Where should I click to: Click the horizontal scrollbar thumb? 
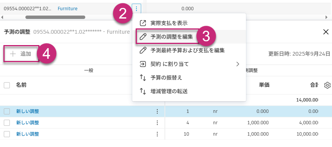tap(55, 17)
